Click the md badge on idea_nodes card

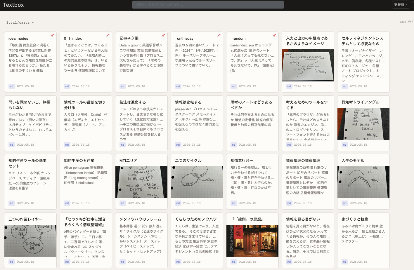click(11, 86)
